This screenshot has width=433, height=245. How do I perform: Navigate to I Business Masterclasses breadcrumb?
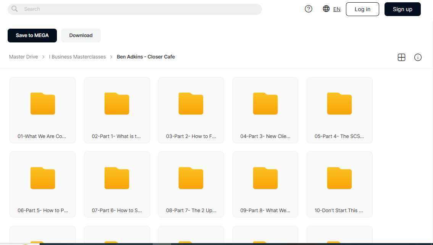[77, 57]
